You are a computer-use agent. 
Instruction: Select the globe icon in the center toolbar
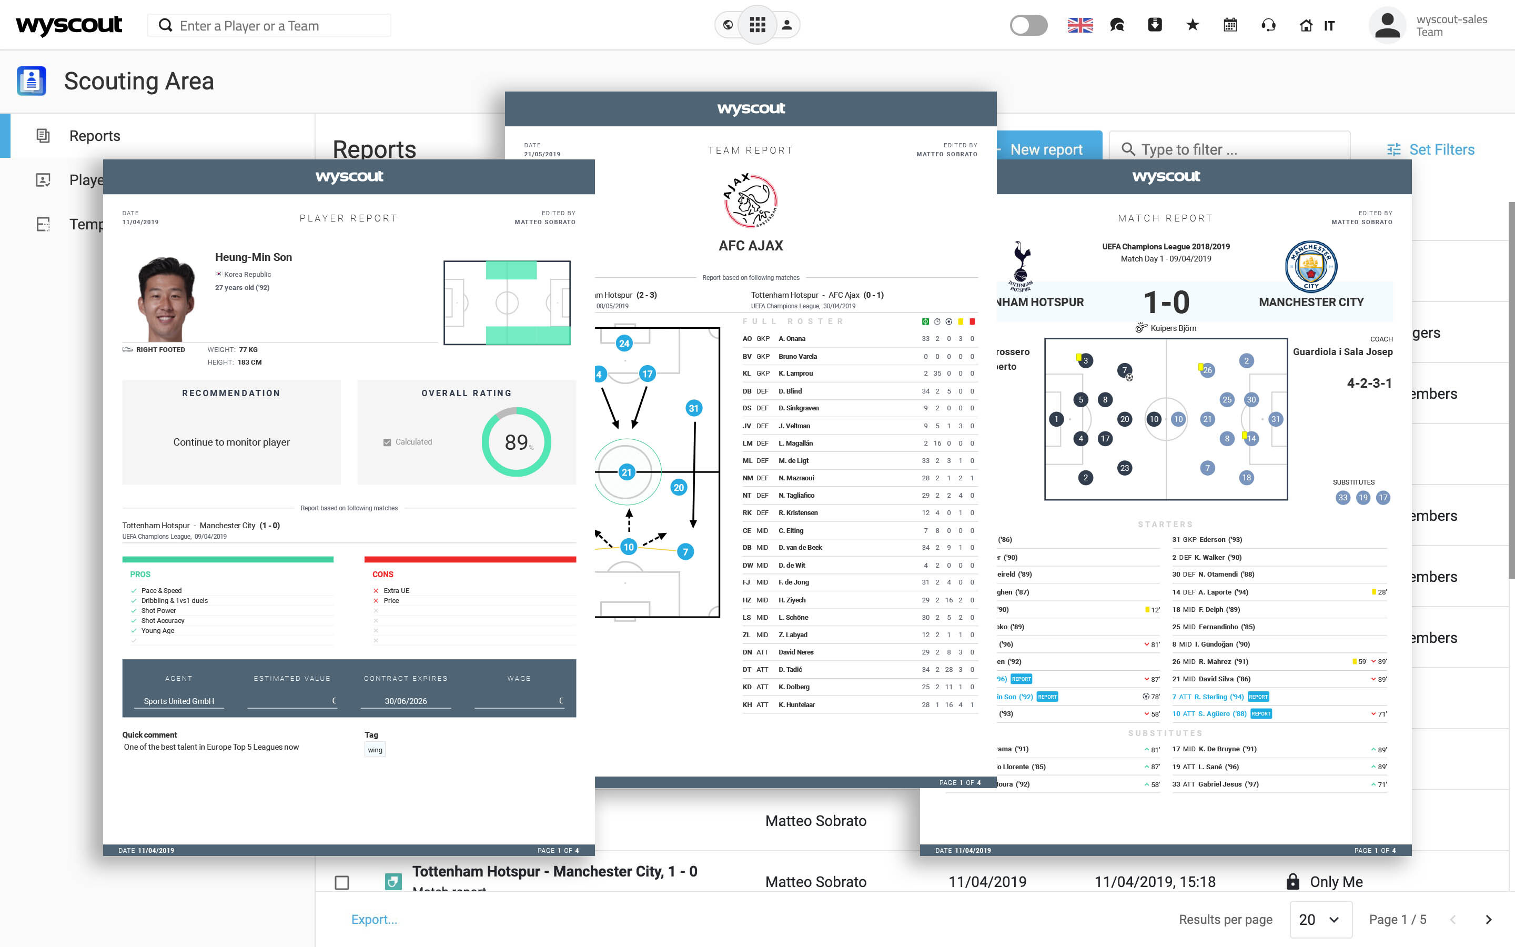[727, 24]
